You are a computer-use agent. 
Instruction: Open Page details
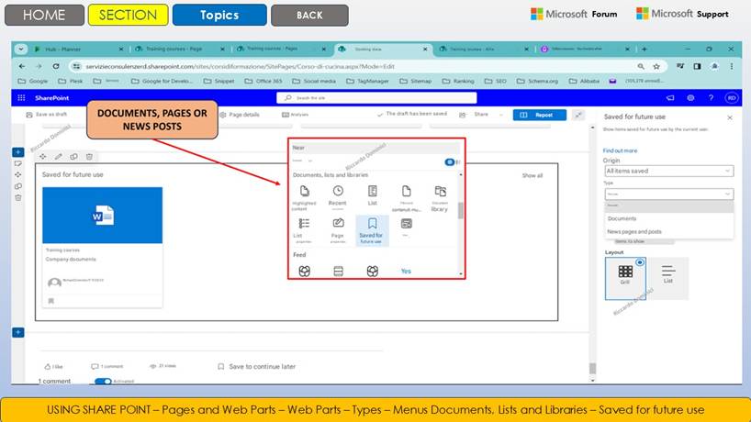(240, 115)
